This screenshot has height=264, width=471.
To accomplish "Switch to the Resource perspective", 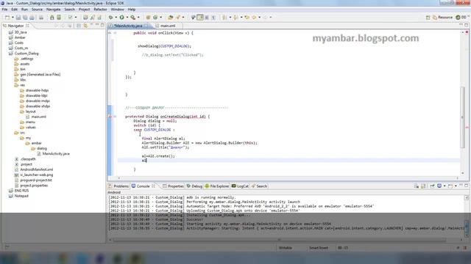I will [x=442, y=18].
